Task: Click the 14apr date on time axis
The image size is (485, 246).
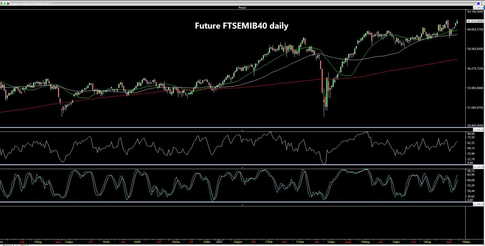Action: tap(331, 242)
